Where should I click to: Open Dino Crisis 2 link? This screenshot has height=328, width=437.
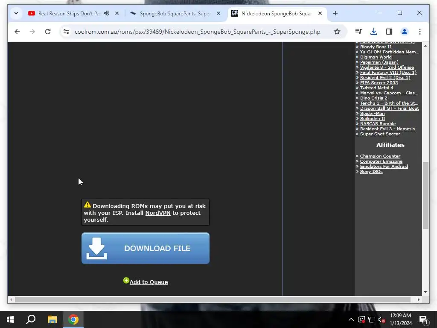(373, 98)
